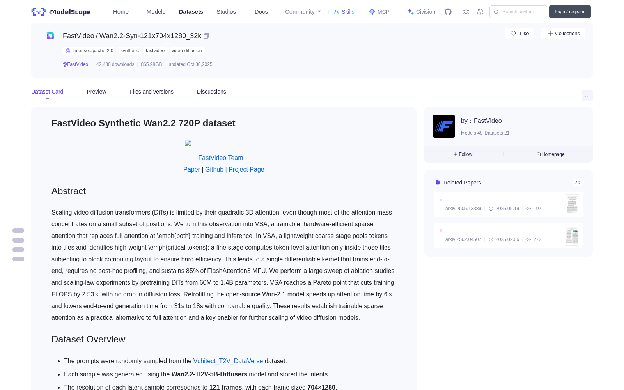Open the Vchitect_T2V_DataVerse dataset link

[228, 361]
